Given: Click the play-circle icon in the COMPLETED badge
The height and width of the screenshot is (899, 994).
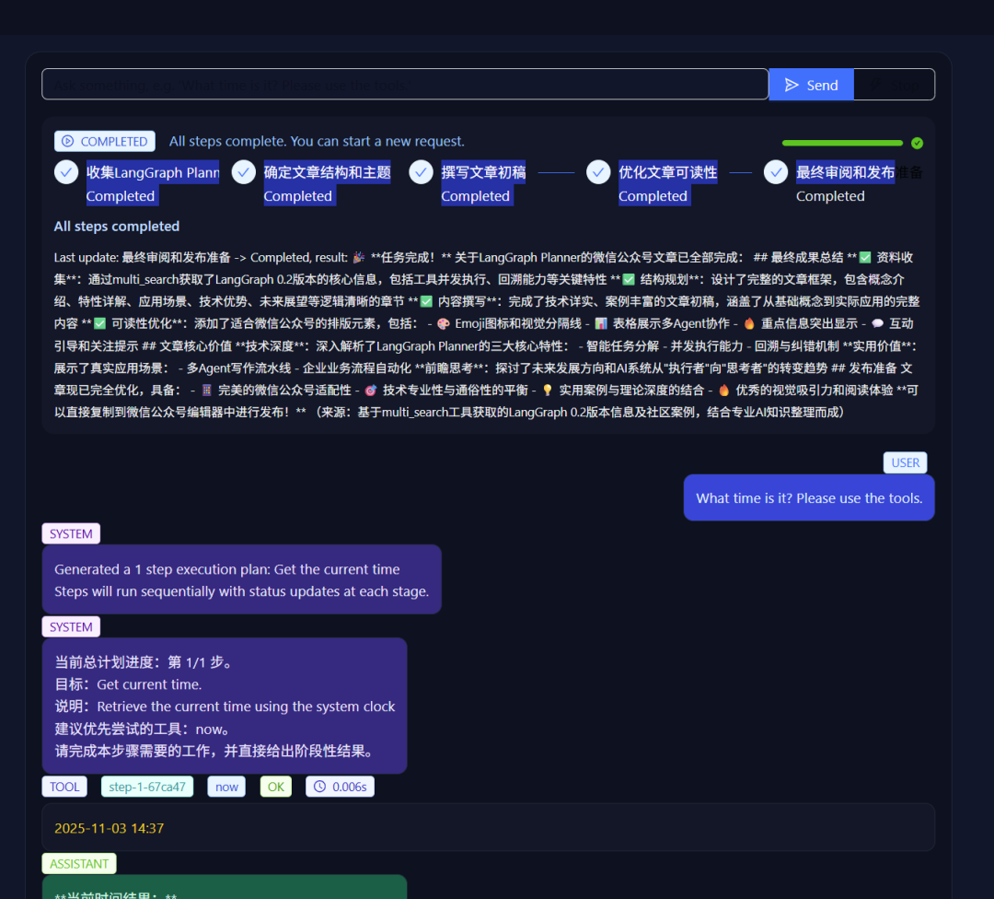Looking at the screenshot, I should (x=68, y=141).
